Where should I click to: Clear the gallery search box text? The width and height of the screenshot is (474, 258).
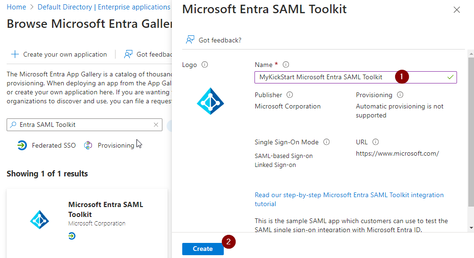[156, 125]
